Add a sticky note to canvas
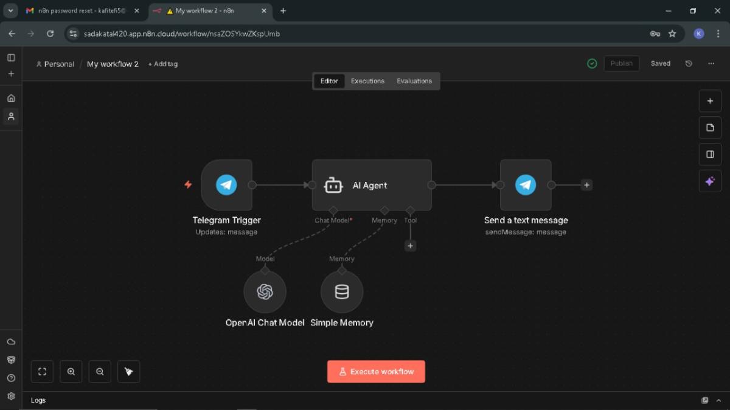Viewport: 730px width, 410px height. point(710,128)
